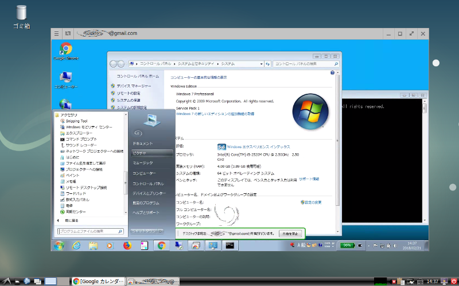Image resolution: width=459 pixels, height=286 pixels.
Task: Open リモートの設定 link
Action: [x=129, y=93]
